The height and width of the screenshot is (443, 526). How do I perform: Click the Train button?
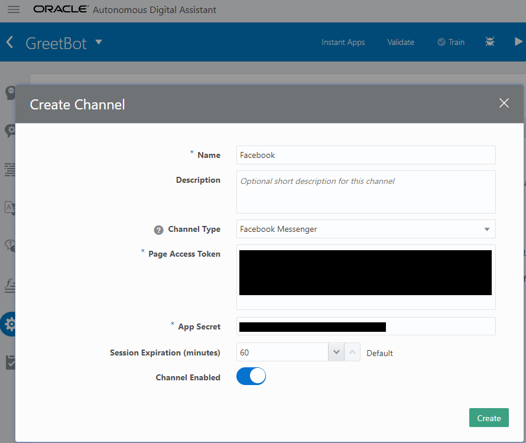451,42
